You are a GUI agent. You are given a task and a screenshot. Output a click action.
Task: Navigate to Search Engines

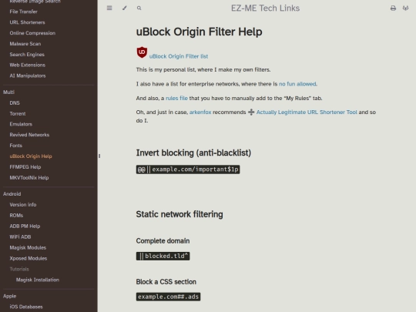point(27,55)
